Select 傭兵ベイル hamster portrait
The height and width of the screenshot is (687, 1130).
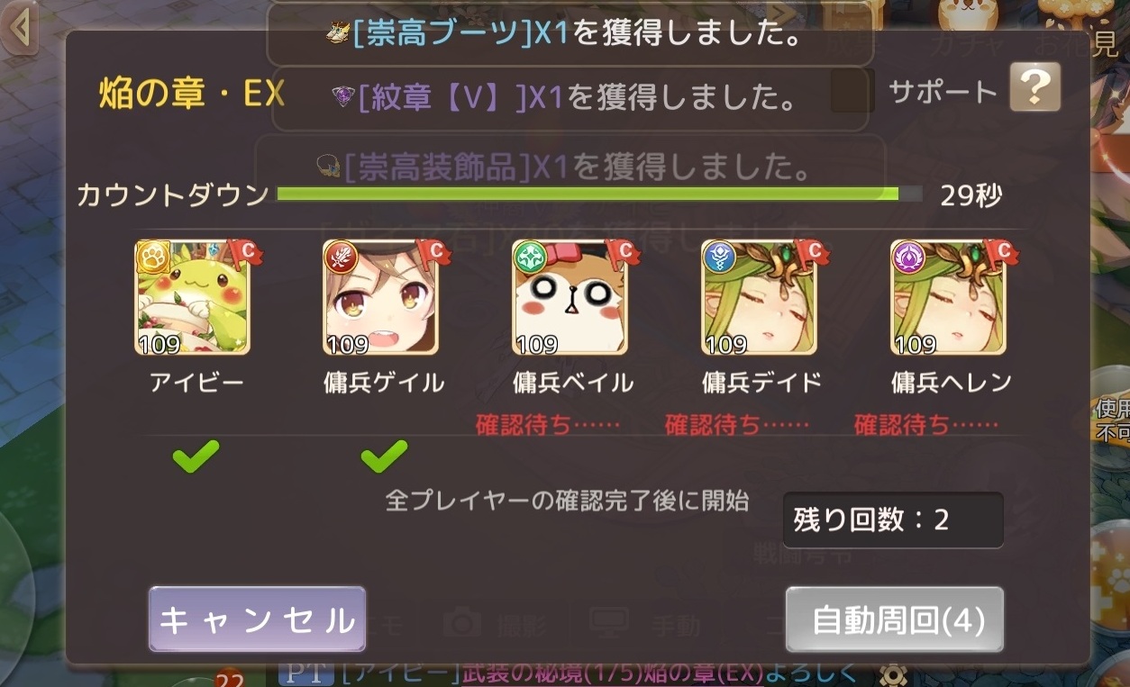tap(570, 298)
